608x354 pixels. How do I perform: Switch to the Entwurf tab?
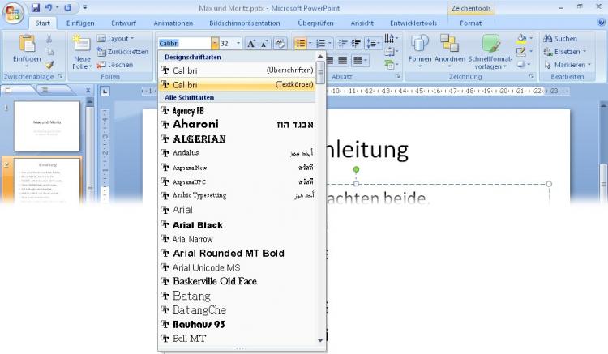[x=123, y=23]
